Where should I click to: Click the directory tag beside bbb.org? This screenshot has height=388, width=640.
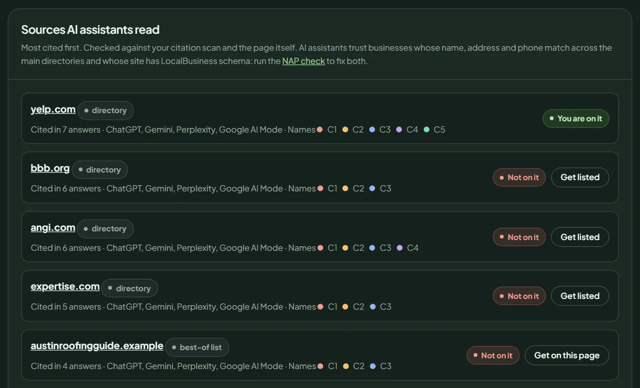100,170
